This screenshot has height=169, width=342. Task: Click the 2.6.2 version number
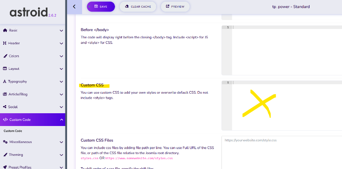52,15
